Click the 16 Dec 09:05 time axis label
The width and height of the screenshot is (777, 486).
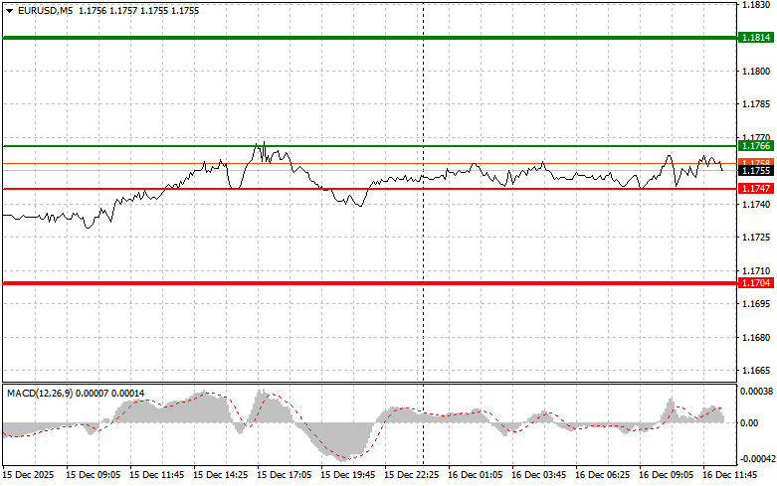tap(666, 475)
